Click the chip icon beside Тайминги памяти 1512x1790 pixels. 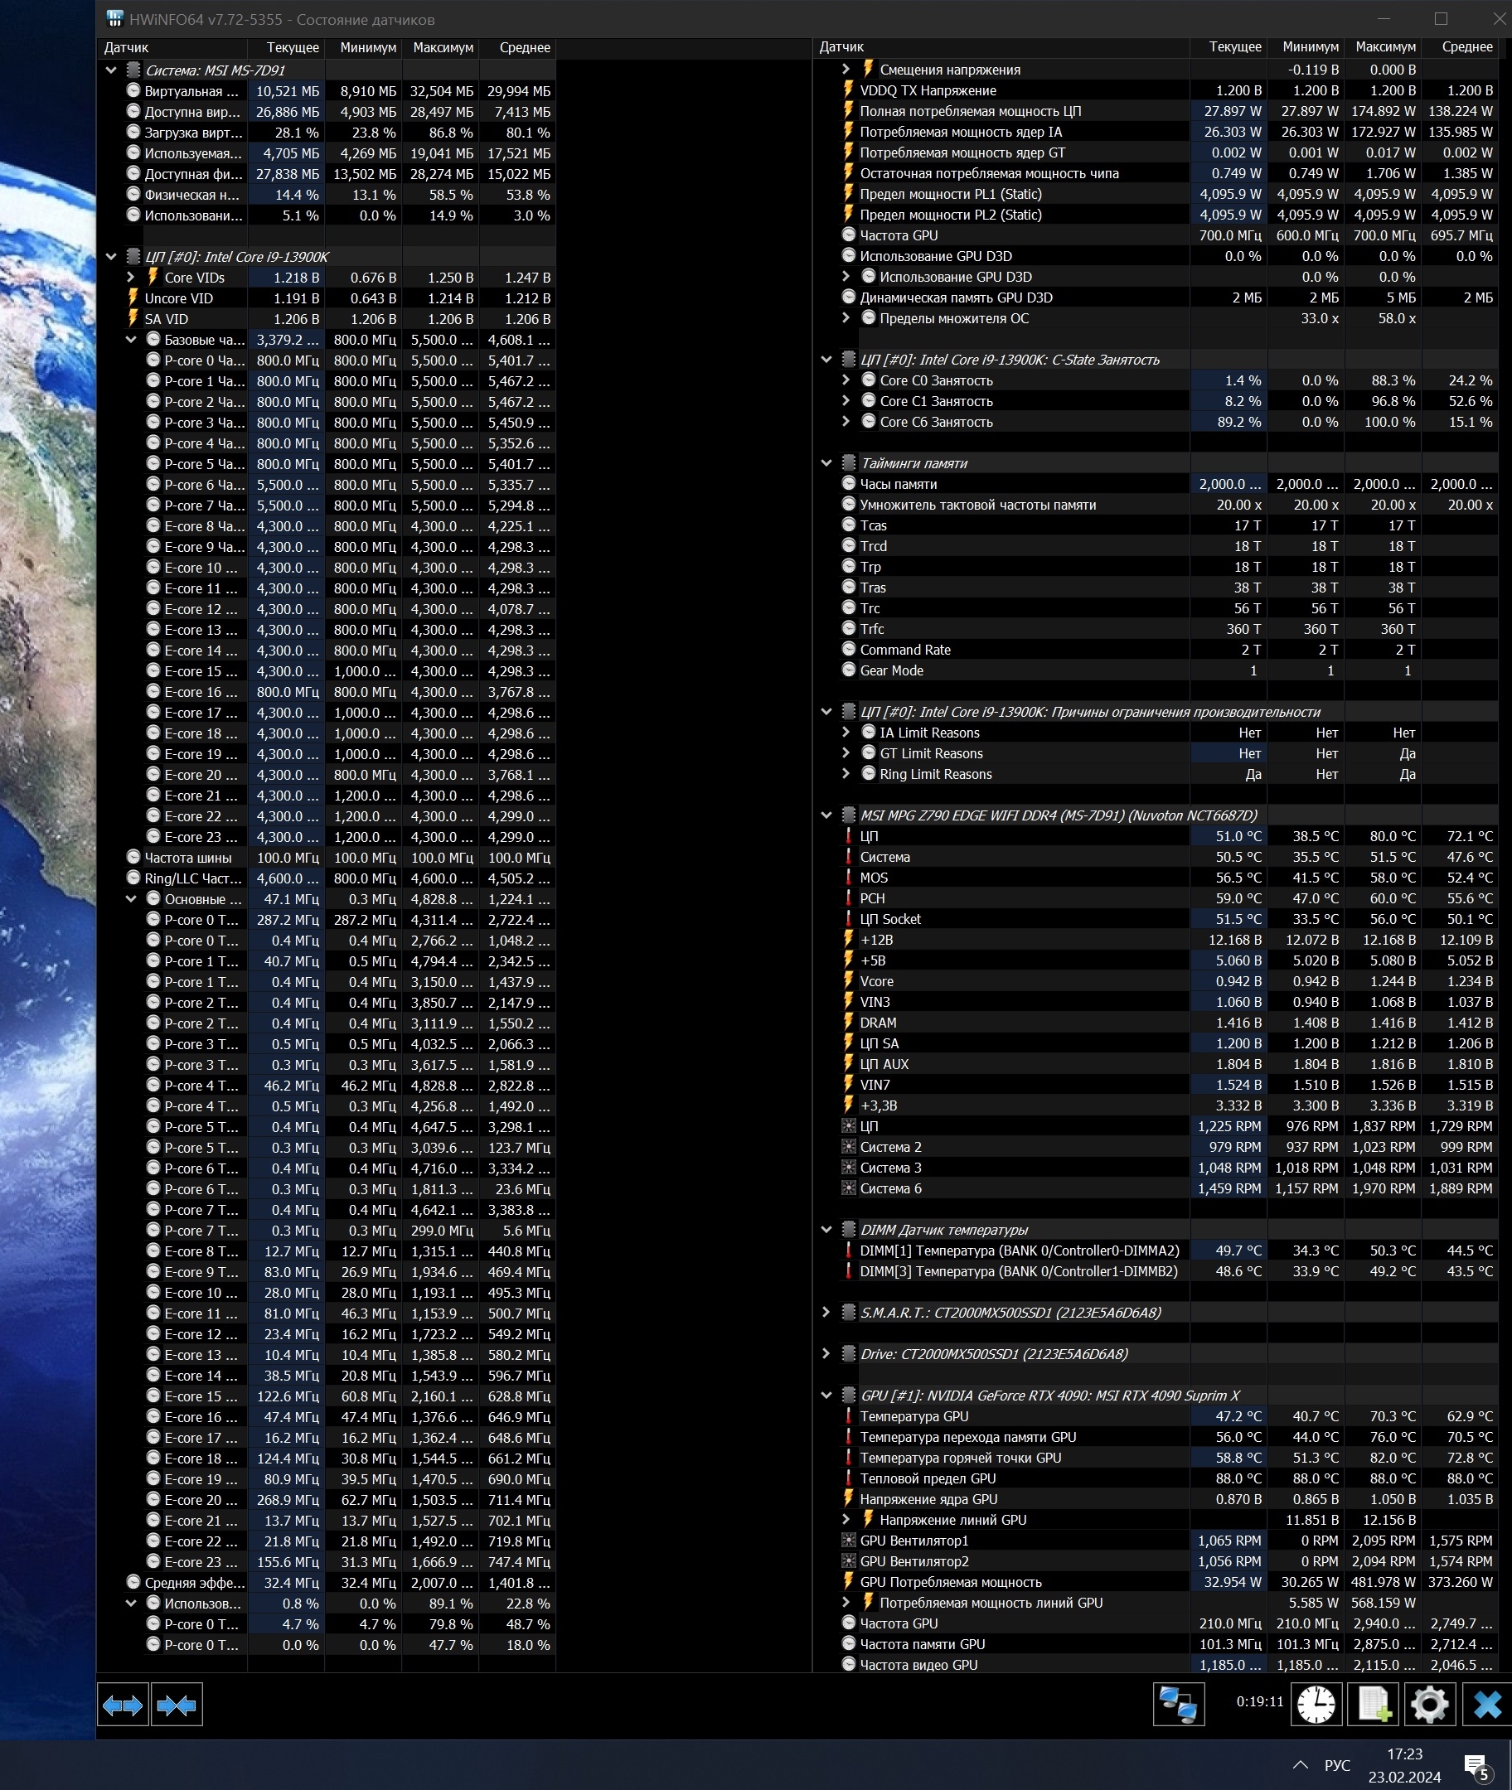click(x=849, y=462)
